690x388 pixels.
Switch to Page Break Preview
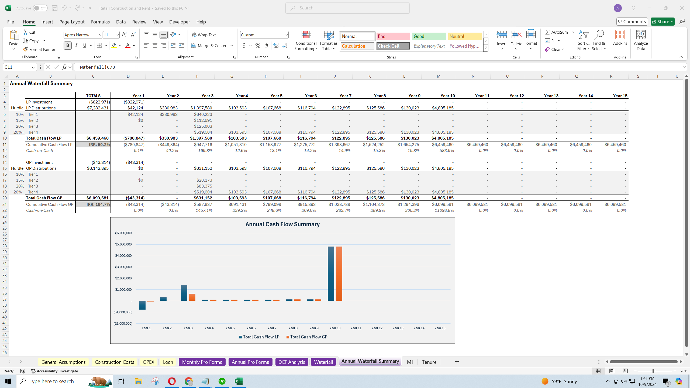point(625,371)
